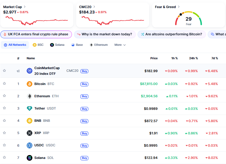The height and width of the screenshot is (164, 226).
Task: Expand the More networks dropdown
Action: point(120,45)
